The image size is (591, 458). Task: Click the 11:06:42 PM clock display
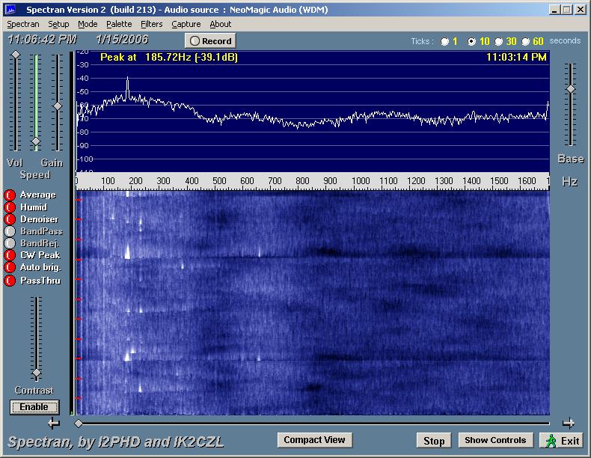tap(42, 40)
